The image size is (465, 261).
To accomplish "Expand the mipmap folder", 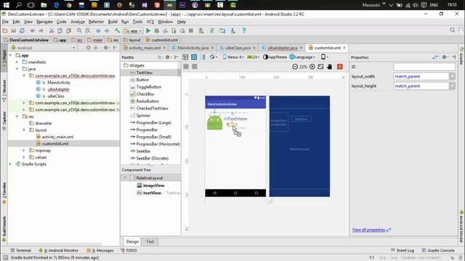I will pos(24,151).
